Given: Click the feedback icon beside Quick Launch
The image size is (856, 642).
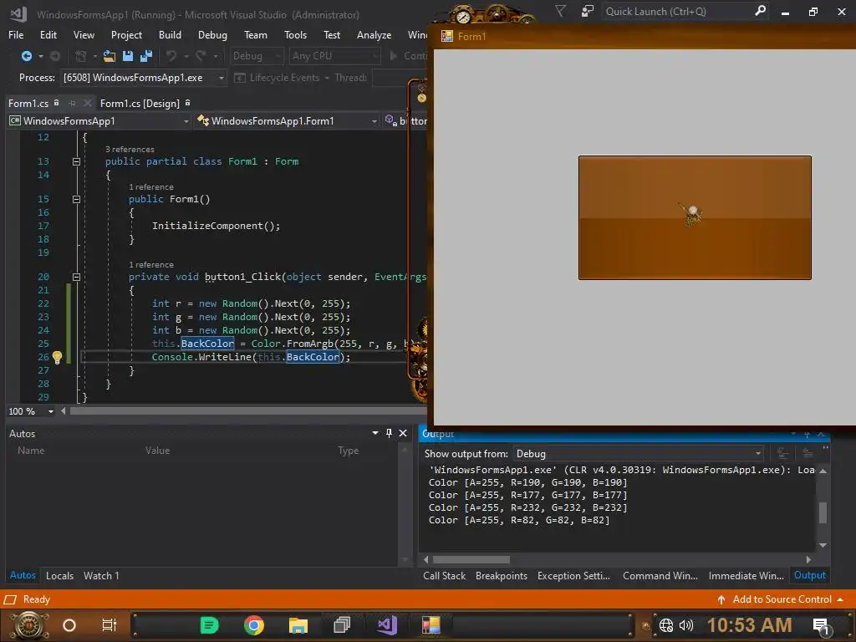Looking at the screenshot, I should point(588,11).
